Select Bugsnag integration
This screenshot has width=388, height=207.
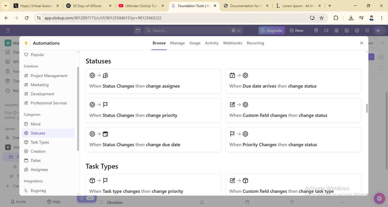click(35, 191)
